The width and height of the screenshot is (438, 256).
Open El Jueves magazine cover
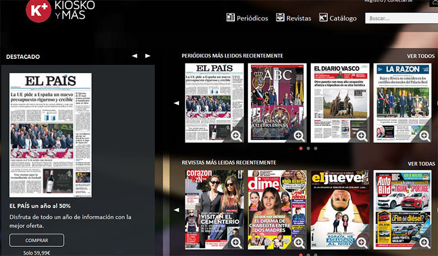point(340,210)
